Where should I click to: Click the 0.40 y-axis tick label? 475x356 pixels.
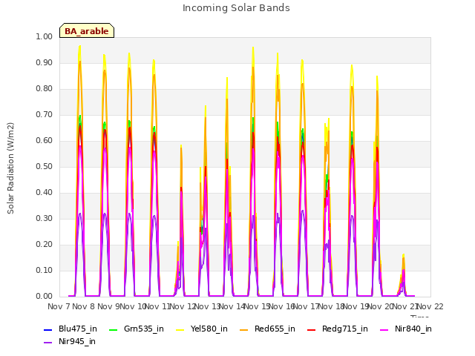(45, 193)
